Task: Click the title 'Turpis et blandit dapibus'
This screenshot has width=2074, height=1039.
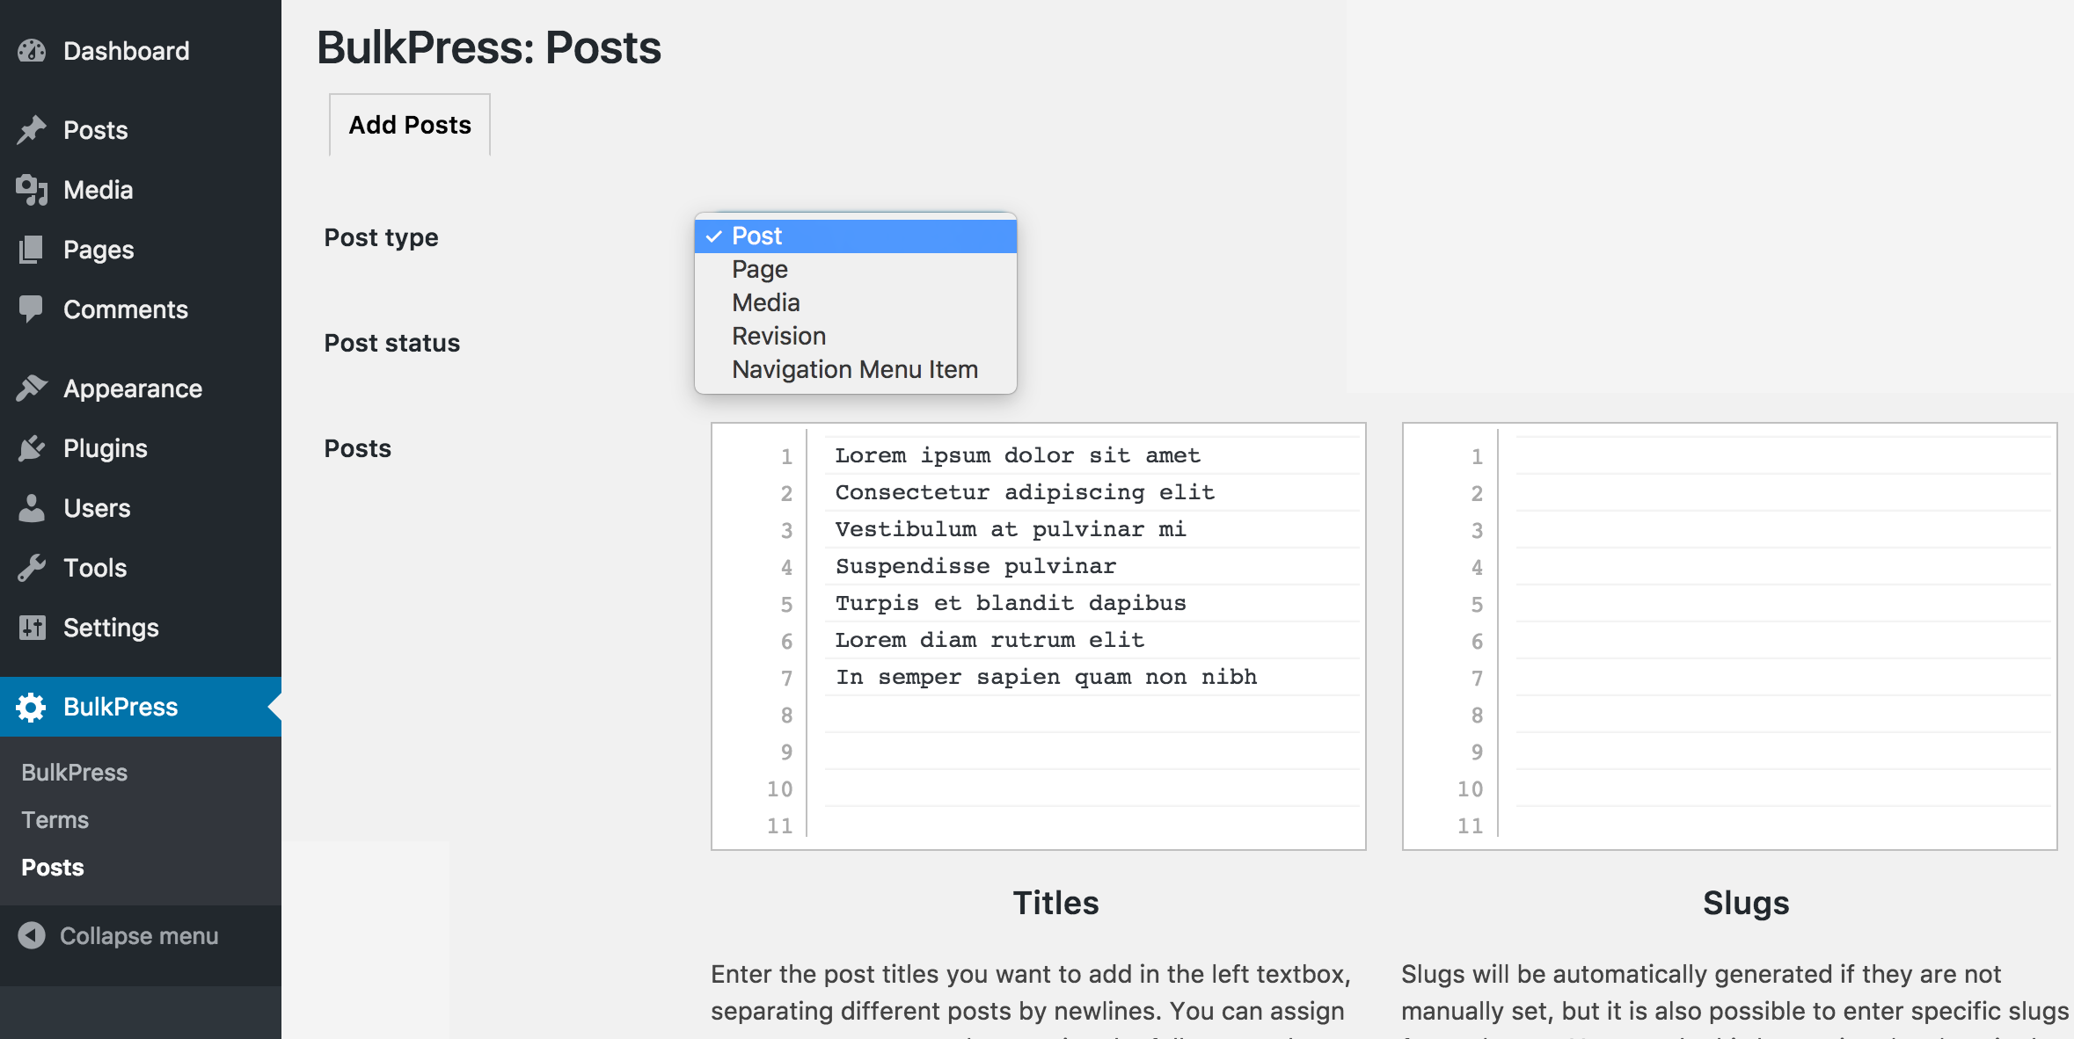Action: coord(1011,603)
